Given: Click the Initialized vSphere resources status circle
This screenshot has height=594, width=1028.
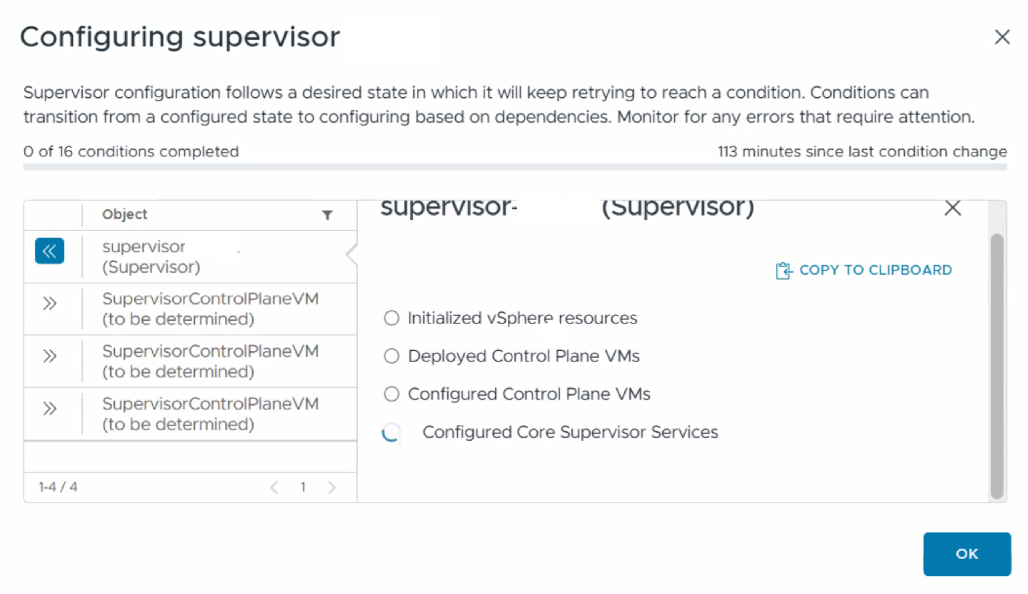Looking at the screenshot, I should pyautogui.click(x=392, y=318).
